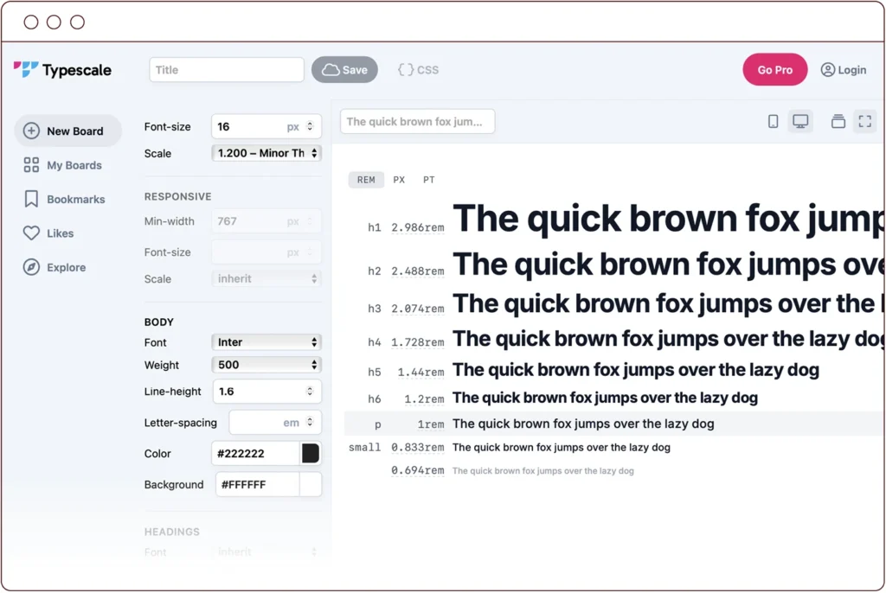
Task: Click the Line-height stepper arrows
Action: tap(310, 391)
